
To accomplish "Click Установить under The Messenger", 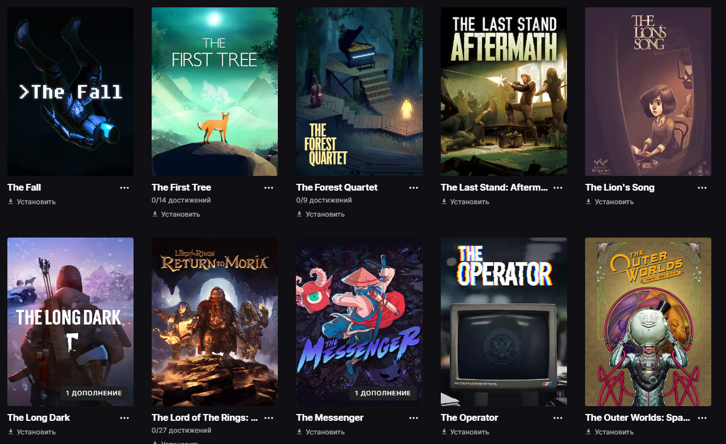I will click(x=321, y=432).
